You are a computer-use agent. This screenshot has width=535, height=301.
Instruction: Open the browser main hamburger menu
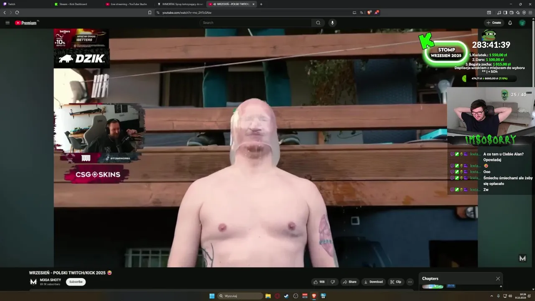pyautogui.click(x=530, y=13)
